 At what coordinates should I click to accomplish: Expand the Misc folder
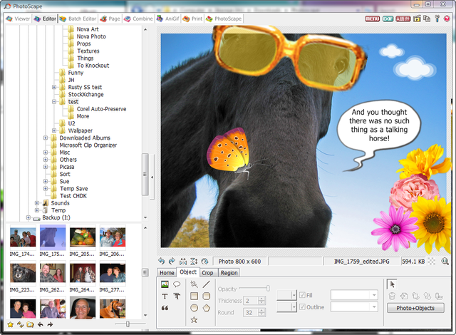click(46, 153)
